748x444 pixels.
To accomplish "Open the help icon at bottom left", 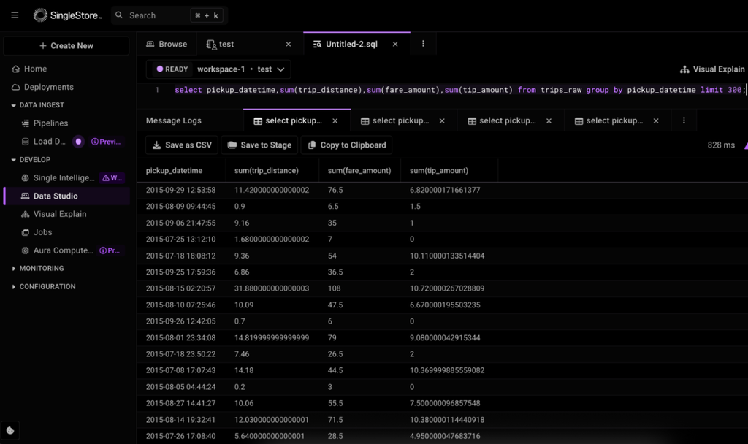I will pyautogui.click(x=10, y=430).
